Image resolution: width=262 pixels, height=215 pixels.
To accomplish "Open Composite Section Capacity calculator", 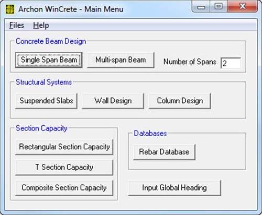I will (64, 188).
